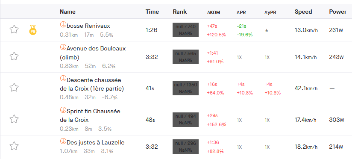This screenshot has width=352, height=159.
Task: Click orange arrow icon beside Des justes
Action: (x=63, y=141)
